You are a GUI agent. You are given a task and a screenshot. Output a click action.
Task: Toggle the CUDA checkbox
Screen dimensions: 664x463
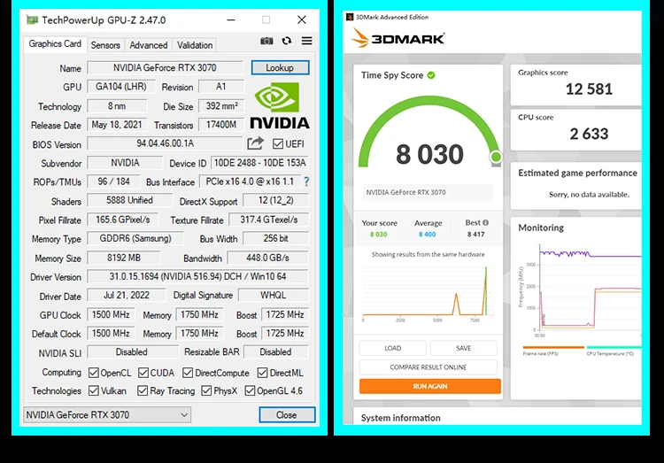click(x=143, y=373)
